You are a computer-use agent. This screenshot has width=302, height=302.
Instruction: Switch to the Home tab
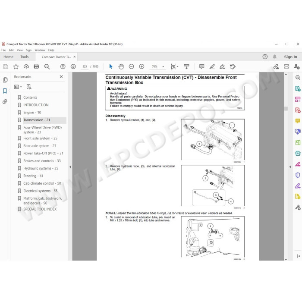[x=9, y=57]
